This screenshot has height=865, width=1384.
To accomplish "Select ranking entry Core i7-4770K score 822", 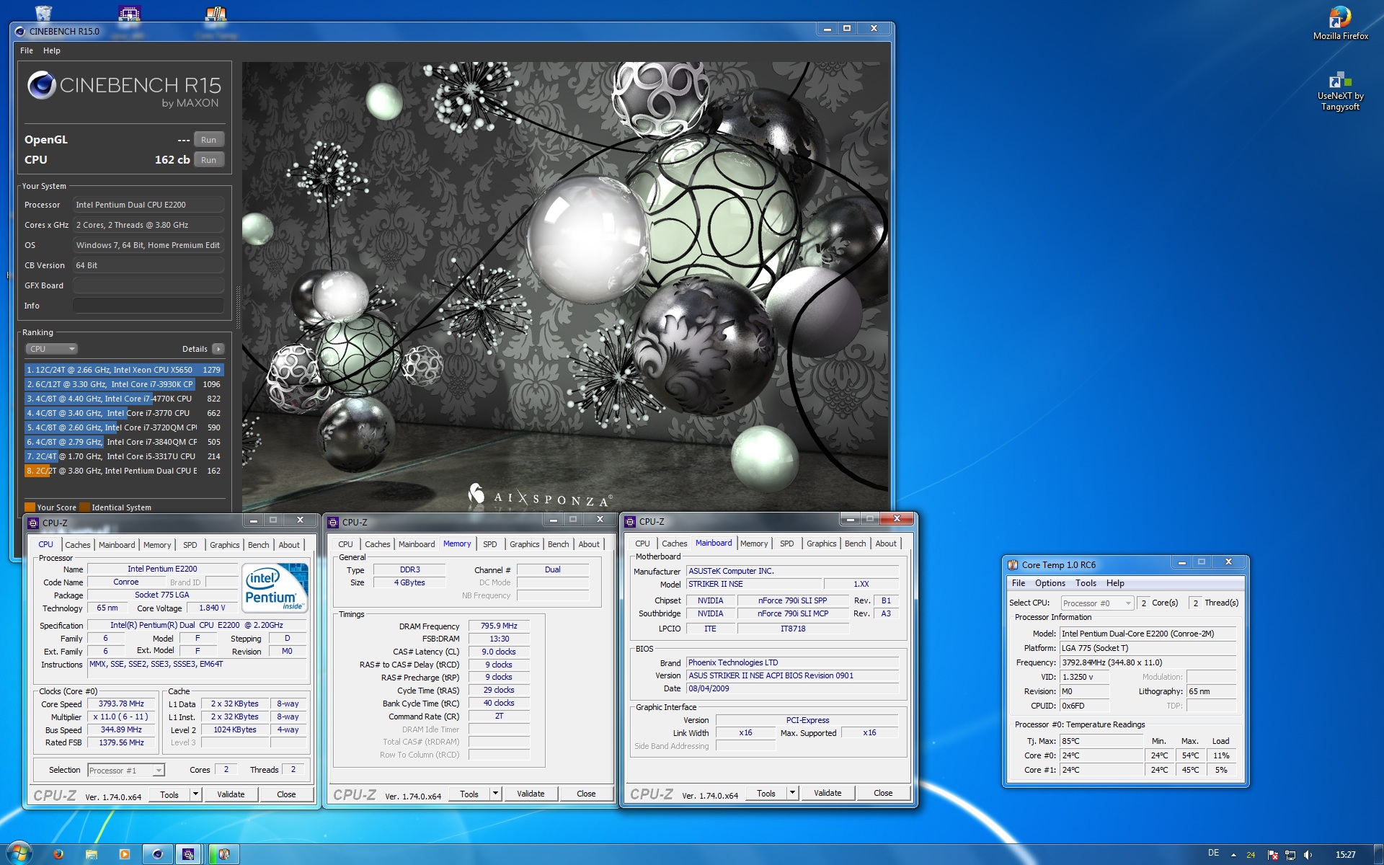I will [x=124, y=399].
